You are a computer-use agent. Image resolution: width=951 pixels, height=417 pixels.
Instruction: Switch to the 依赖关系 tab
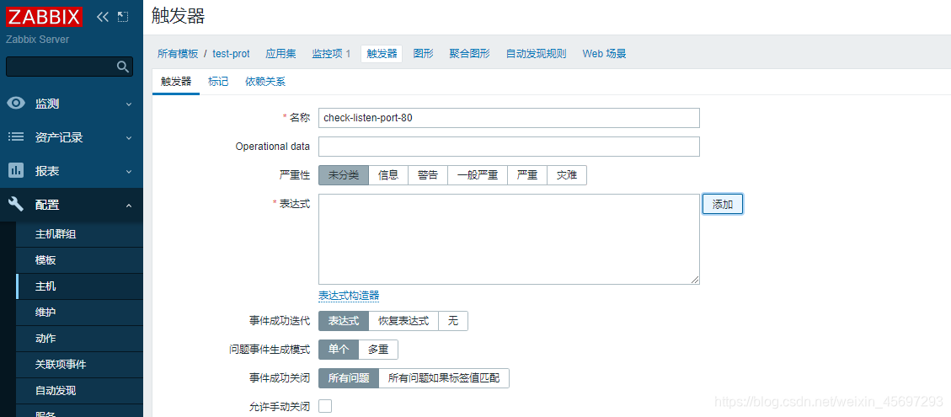click(x=265, y=82)
